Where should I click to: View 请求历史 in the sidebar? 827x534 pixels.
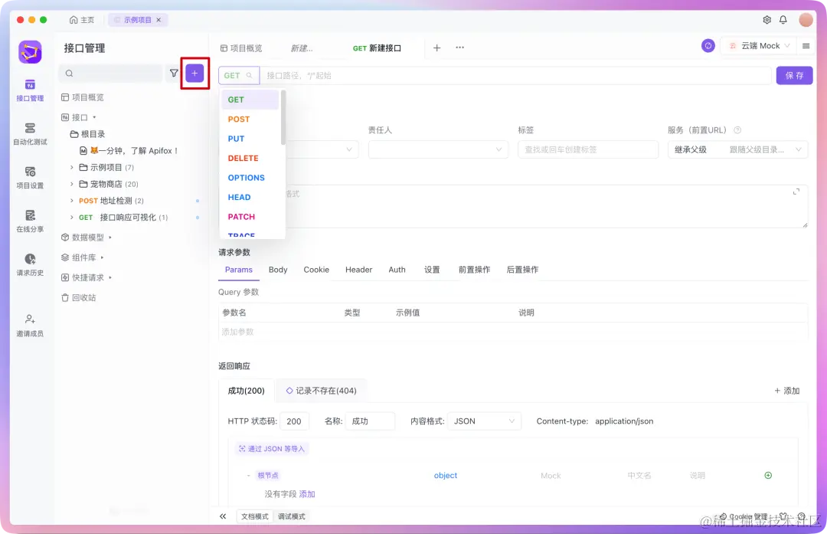(29, 265)
